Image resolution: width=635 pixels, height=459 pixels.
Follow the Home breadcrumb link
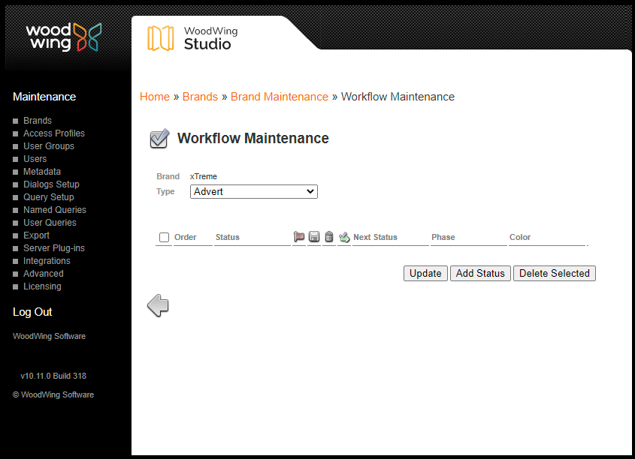(x=155, y=97)
